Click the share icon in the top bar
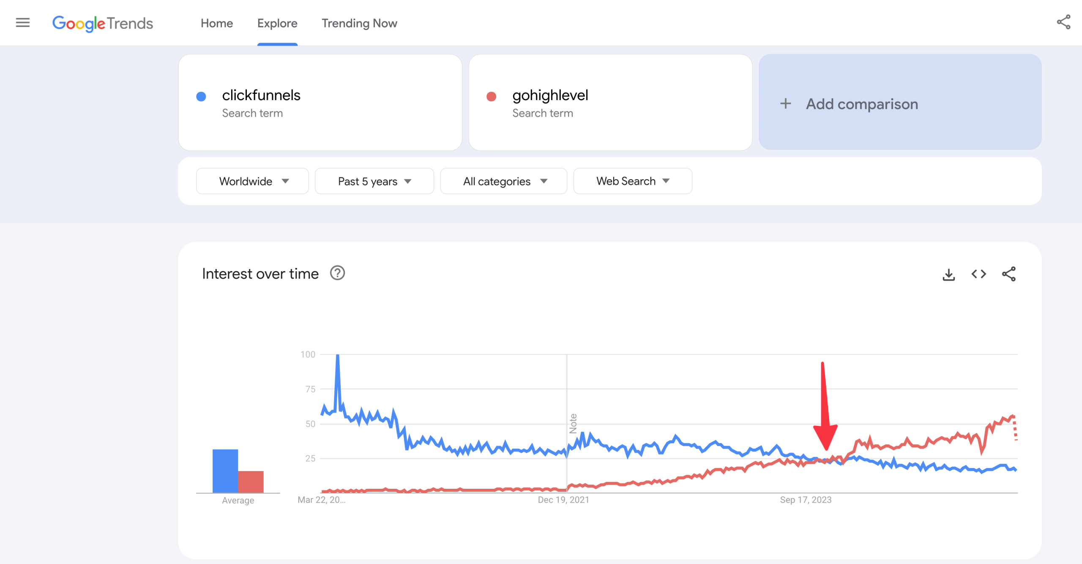 (x=1064, y=22)
